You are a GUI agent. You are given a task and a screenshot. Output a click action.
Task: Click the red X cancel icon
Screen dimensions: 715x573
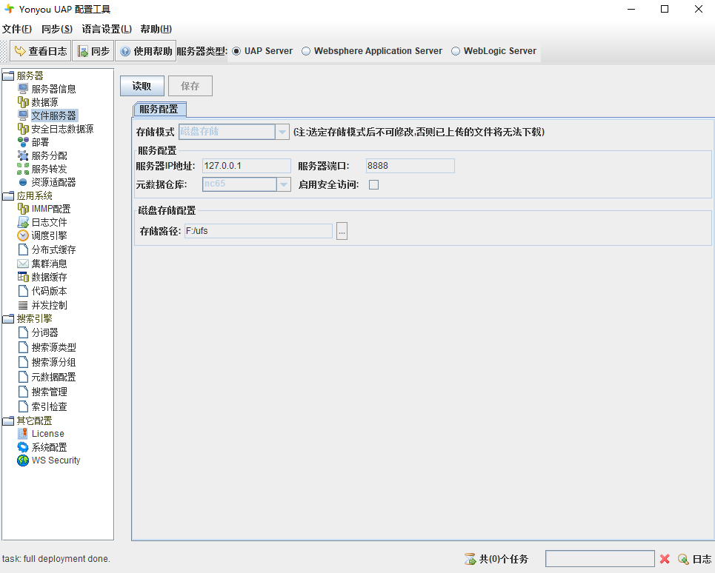665,559
